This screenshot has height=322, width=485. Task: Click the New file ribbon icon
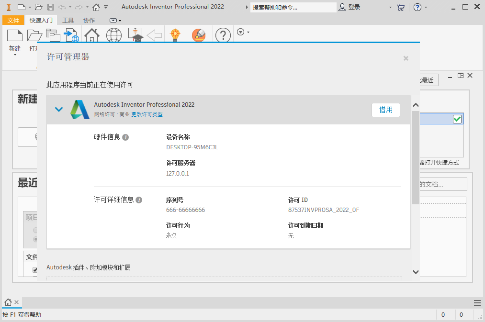tap(15, 36)
